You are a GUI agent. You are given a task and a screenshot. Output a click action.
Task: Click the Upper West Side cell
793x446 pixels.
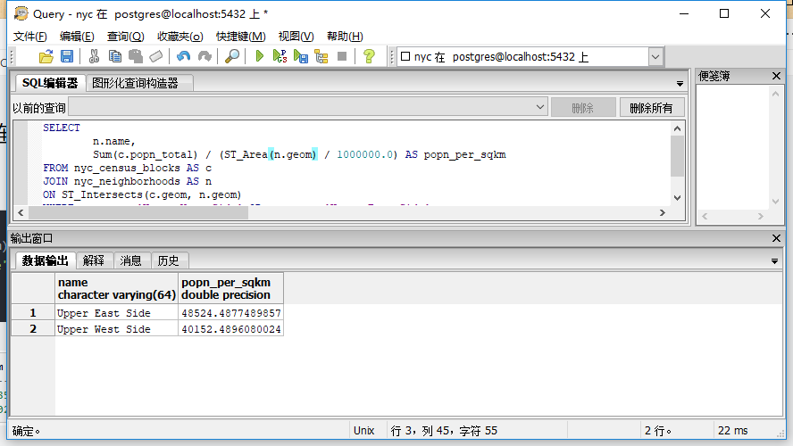tap(116, 329)
